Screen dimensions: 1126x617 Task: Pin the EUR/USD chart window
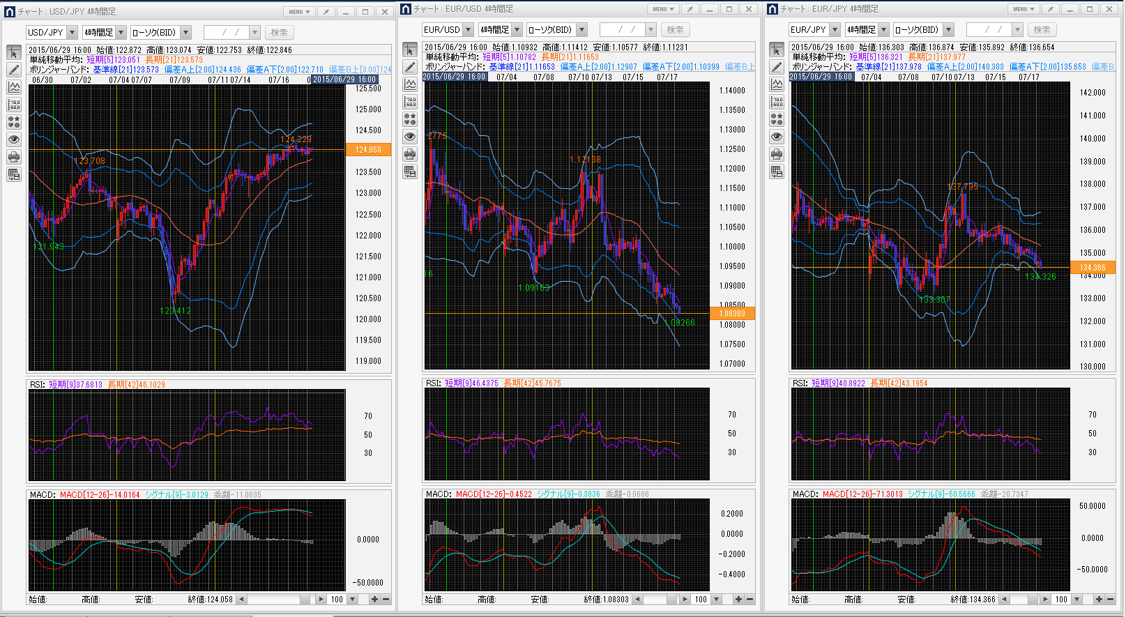point(690,9)
